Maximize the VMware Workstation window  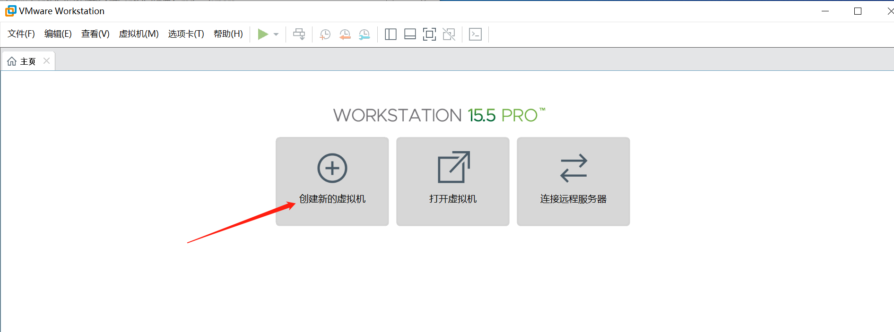pos(858,11)
